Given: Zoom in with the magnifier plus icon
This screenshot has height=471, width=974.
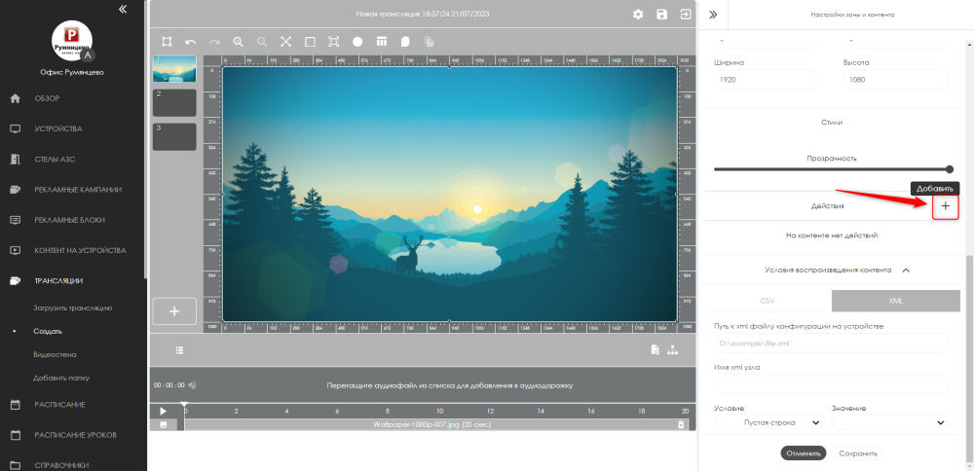Looking at the screenshot, I should click(238, 42).
